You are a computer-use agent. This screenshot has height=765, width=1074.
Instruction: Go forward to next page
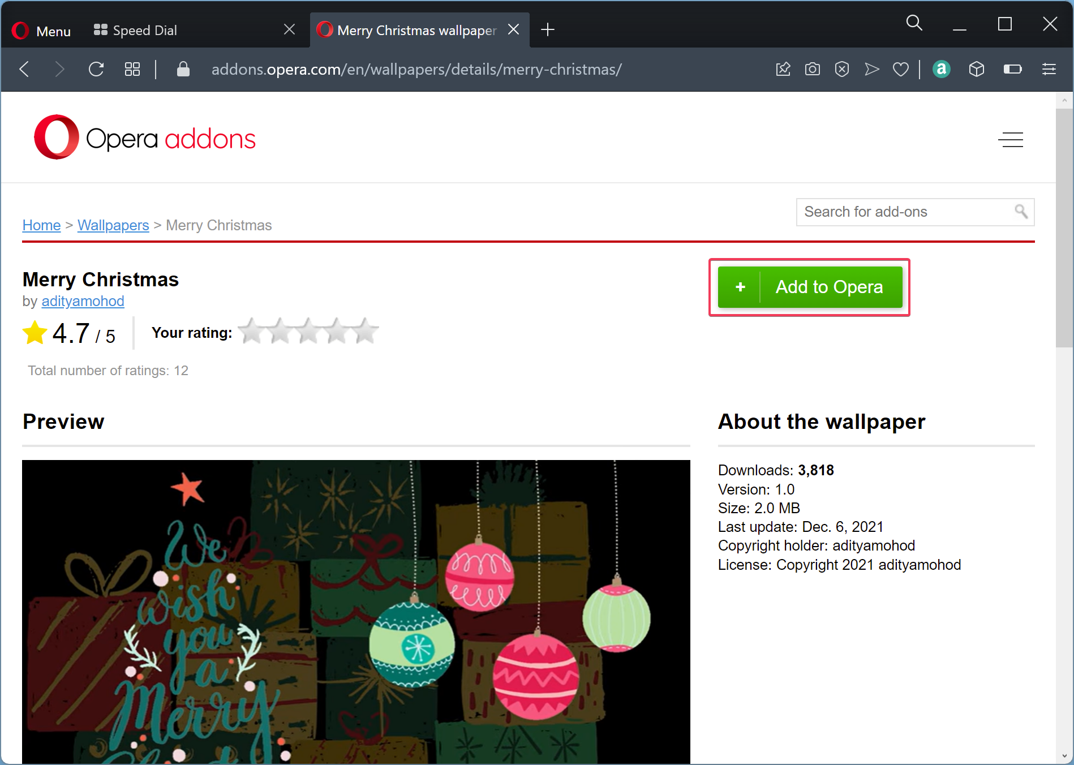click(x=59, y=69)
